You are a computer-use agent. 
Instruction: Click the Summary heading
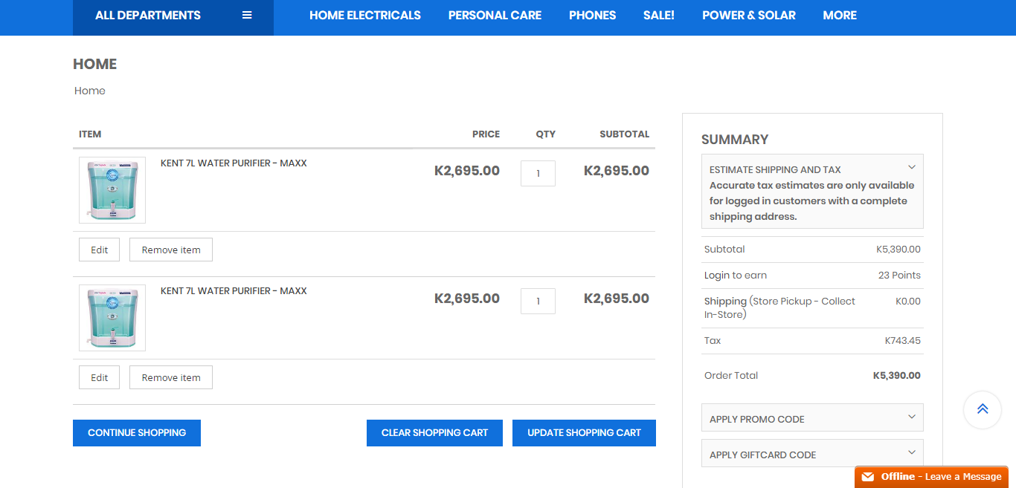pos(735,140)
